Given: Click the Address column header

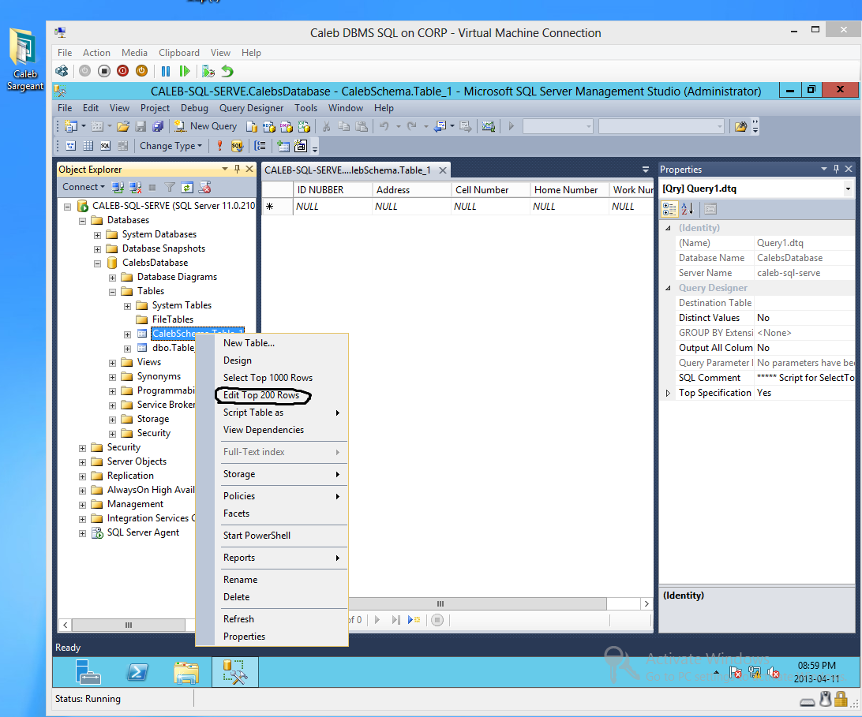Looking at the screenshot, I should (412, 189).
